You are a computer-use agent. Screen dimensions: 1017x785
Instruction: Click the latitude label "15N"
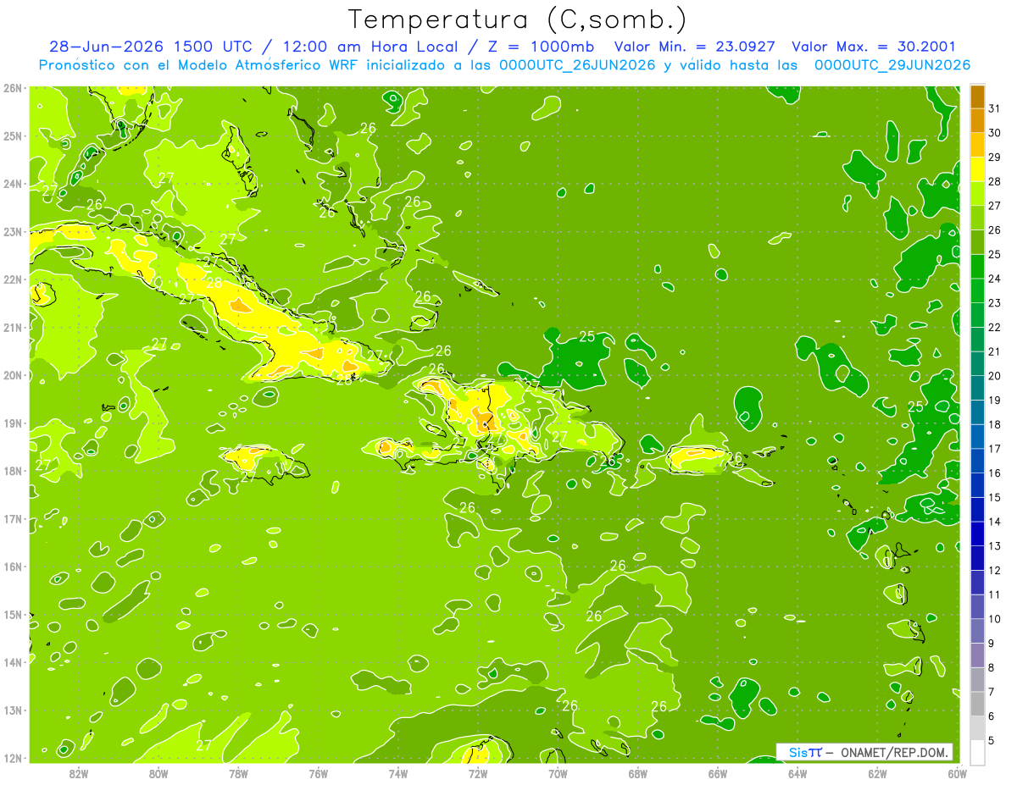click(13, 614)
